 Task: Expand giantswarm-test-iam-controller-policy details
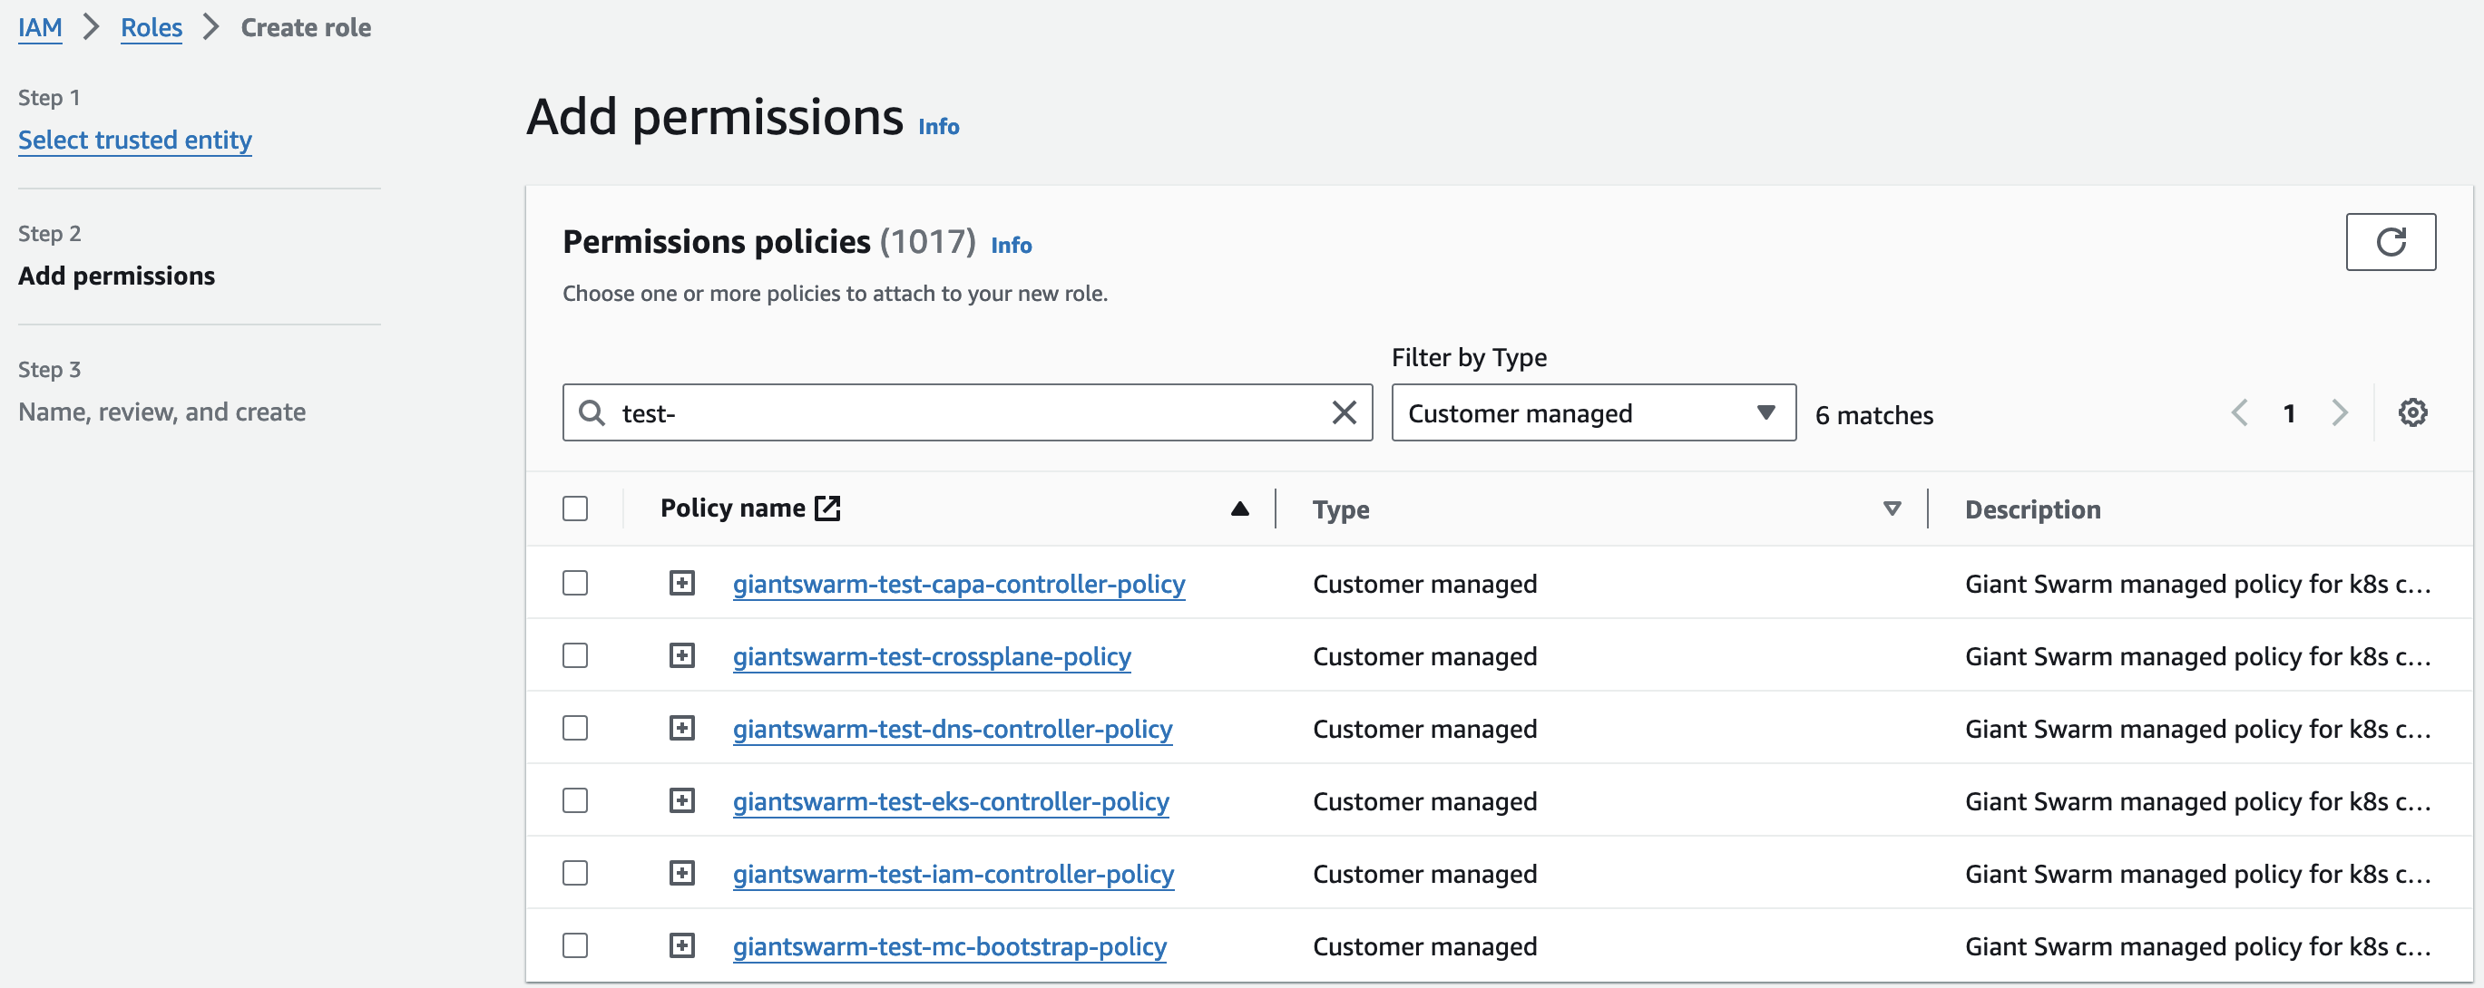681,874
